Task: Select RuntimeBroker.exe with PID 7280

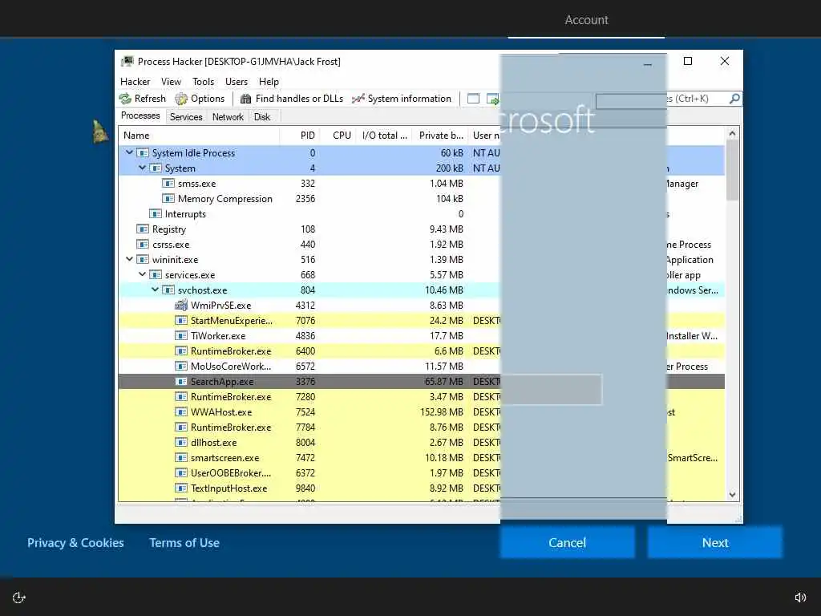Action: coord(422,396)
